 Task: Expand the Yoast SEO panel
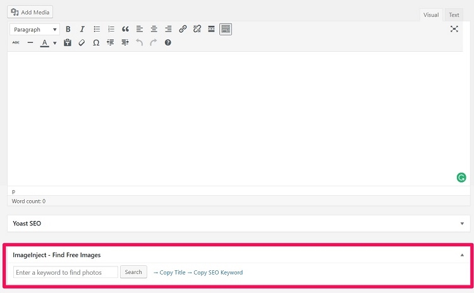click(462, 224)
